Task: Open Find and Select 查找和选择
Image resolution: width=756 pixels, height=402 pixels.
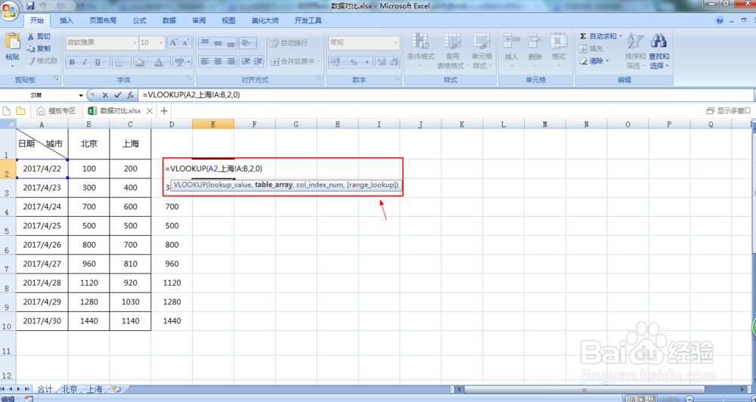Action: coord(658,51)
